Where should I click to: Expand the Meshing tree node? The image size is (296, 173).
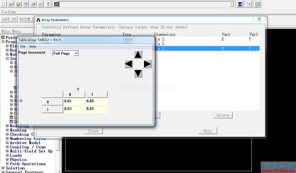pos(7,130)
